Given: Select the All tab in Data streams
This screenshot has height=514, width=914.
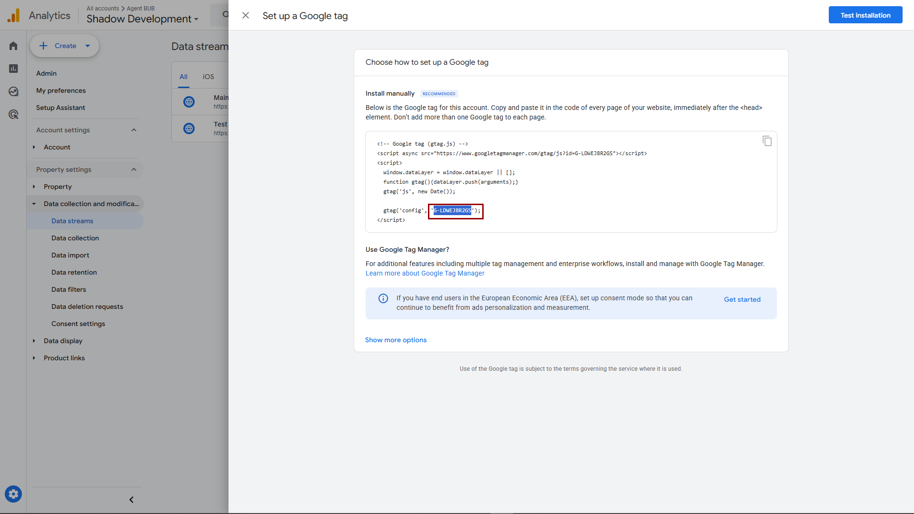Looking at the screenshot, I should [x=183, y=77].
